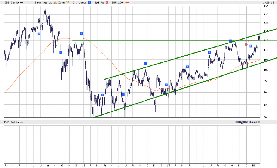The width and height of the screenshot is (277, 168).
Task: Select the June 2017 dividend marker
Action: click(209, 52)
